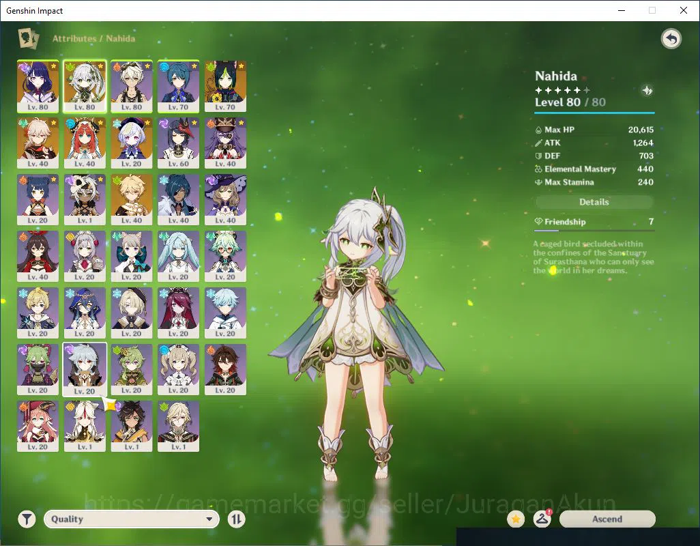Click the Elemental Mastery 440 stat
The image size is (700, 546).
click(594, 169)
